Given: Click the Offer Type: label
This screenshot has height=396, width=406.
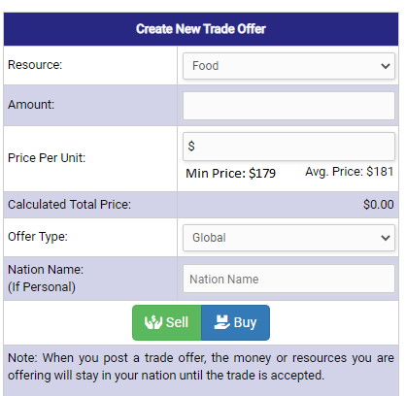Looking at the screenshot, I should [38, 237].
